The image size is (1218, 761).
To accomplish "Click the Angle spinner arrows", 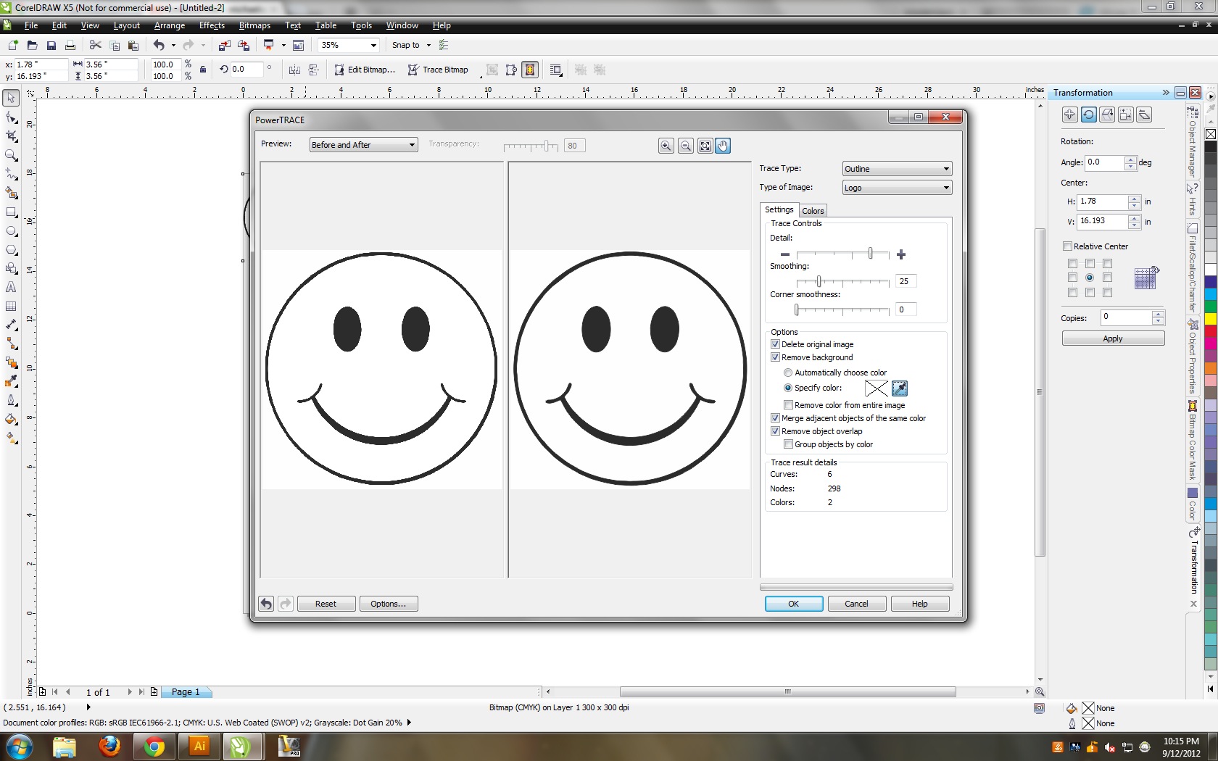I will [x=1130, y=162].
